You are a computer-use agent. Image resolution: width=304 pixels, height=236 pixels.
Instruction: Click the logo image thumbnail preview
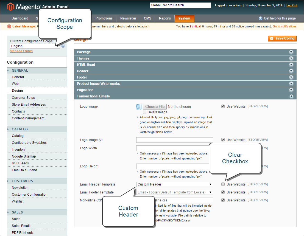pyautogui.click(x=139, y=106)
